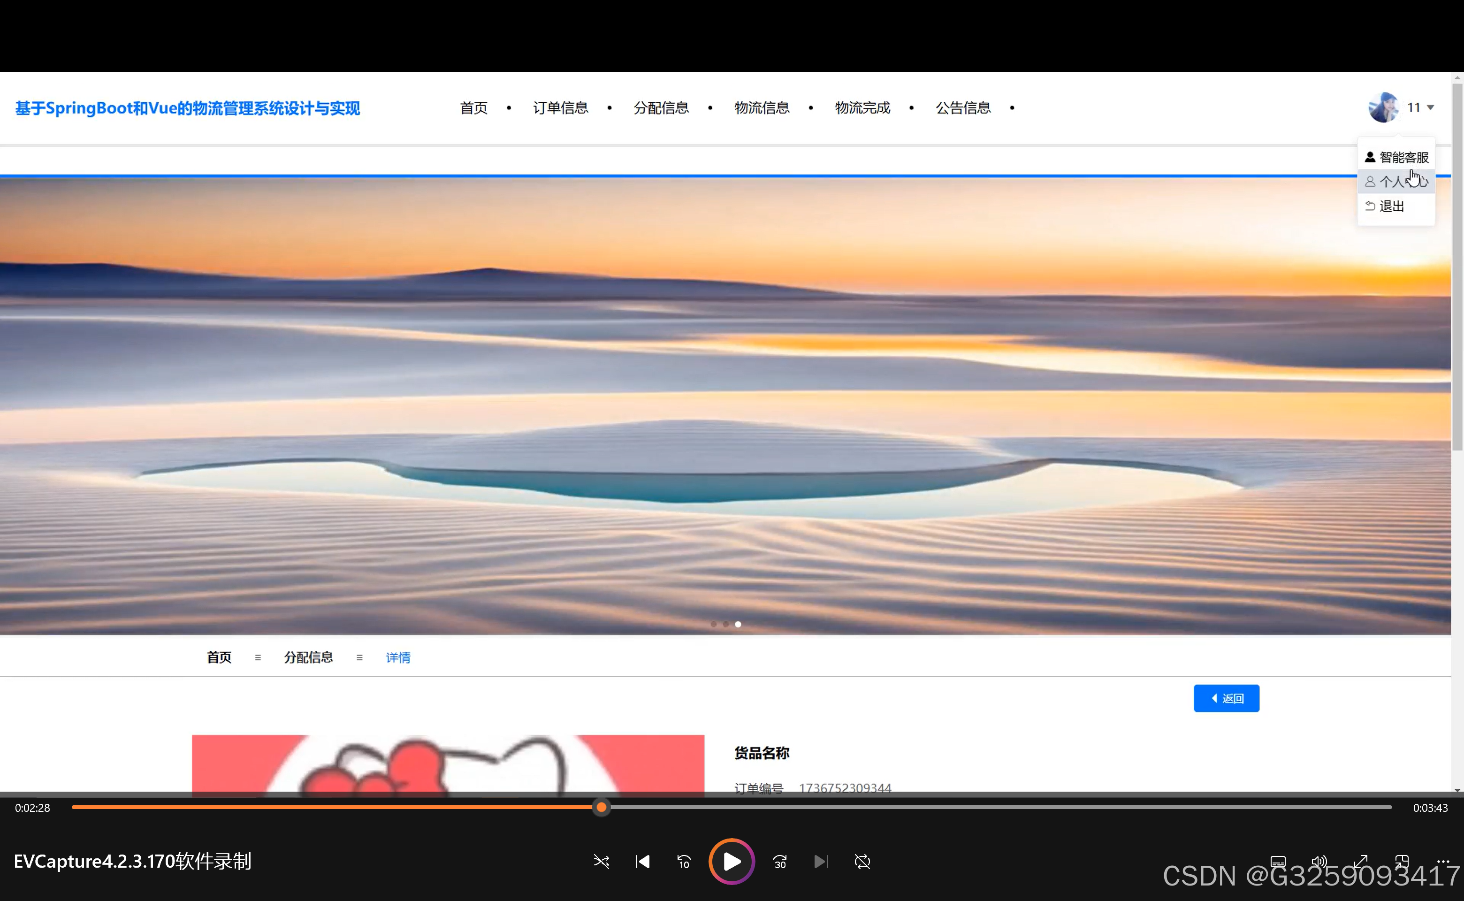Toggle repeat mode off icon

pyautogui.click(x=862, y=862)
